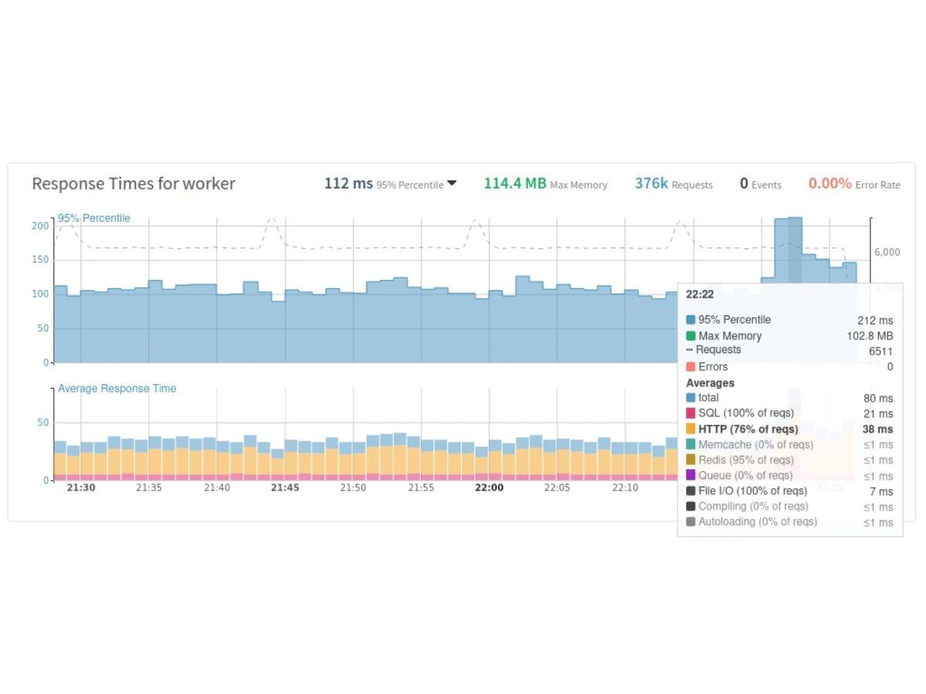Click the green Max Memory swatch in tooltip
Image resolution: width=926 pixels, height=694 pixels.
[x=691, y=336]
